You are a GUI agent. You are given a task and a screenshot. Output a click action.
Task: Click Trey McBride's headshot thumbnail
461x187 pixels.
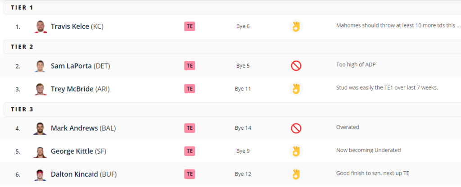[x=40, y=89]
